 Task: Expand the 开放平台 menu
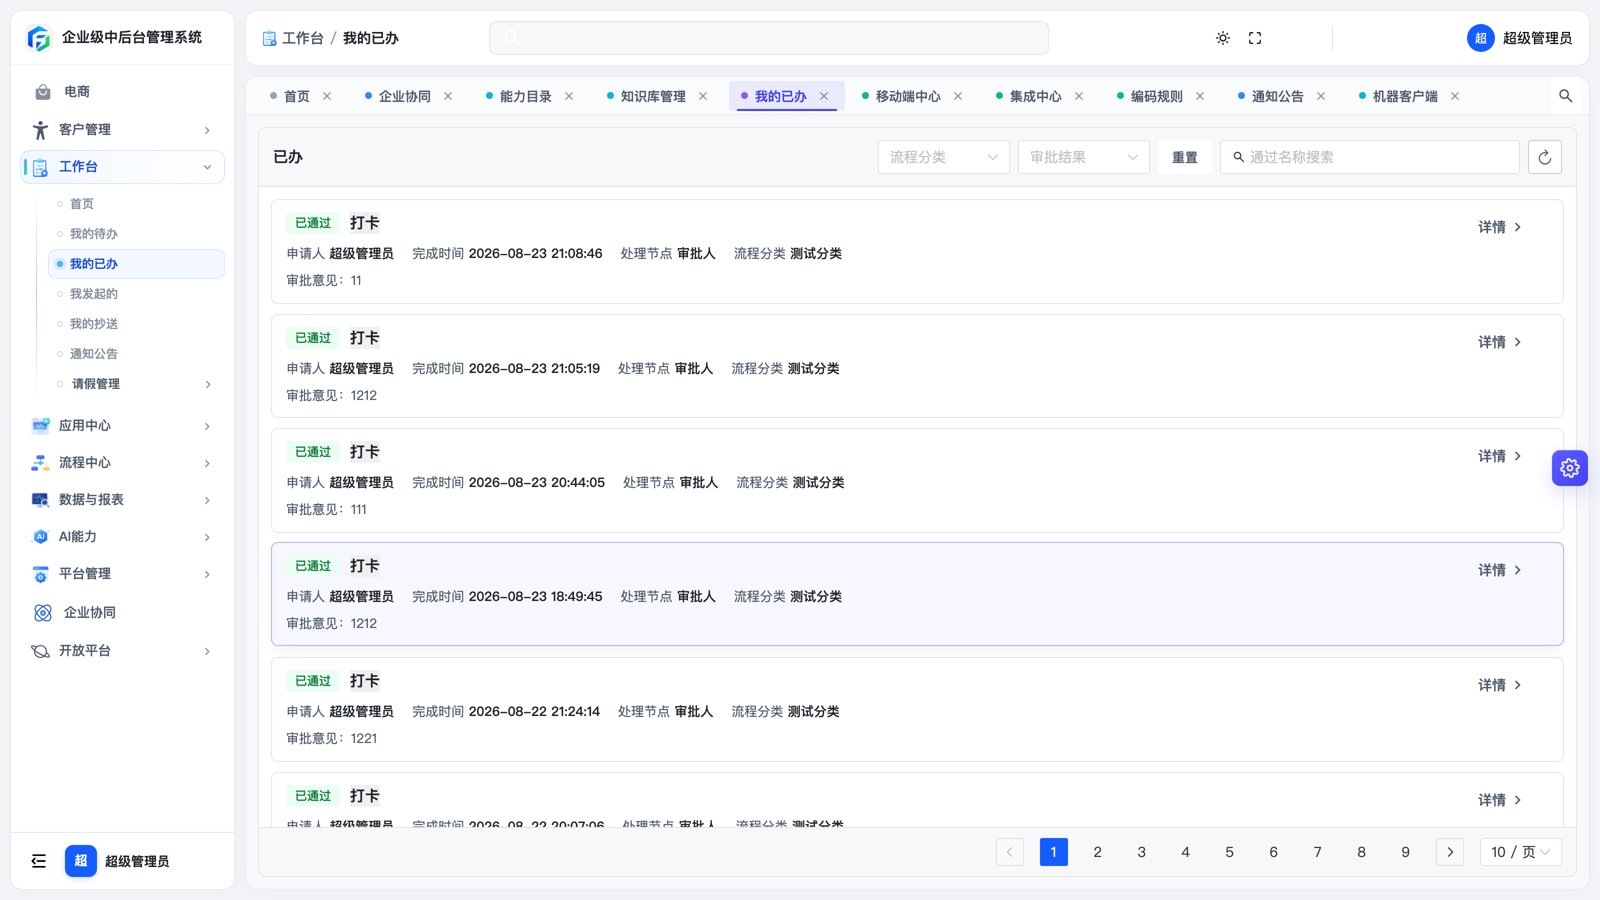[x=207, y=651]
